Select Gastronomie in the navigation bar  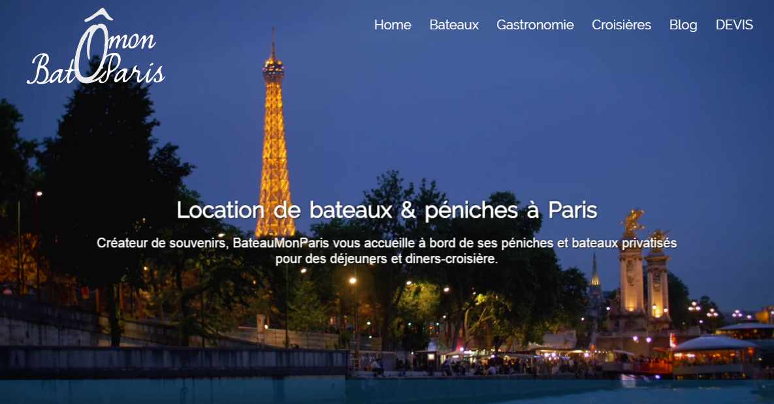(x=535, y=25)
